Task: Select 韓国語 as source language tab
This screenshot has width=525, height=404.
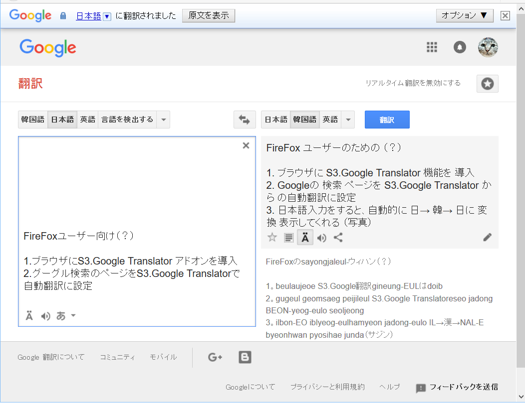Action: coord(33,120)
